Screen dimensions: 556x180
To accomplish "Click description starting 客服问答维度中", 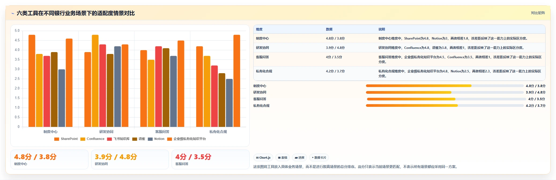I will point(460,60).
